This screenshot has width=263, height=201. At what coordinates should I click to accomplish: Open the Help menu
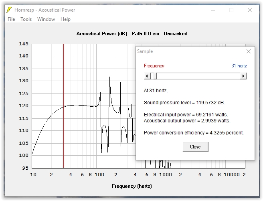click(x=65, y=19)
